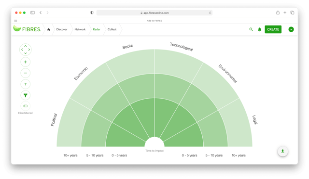Reload the page in Safari
The width and height of the screenshot is (309, 179).
[210, 13]
